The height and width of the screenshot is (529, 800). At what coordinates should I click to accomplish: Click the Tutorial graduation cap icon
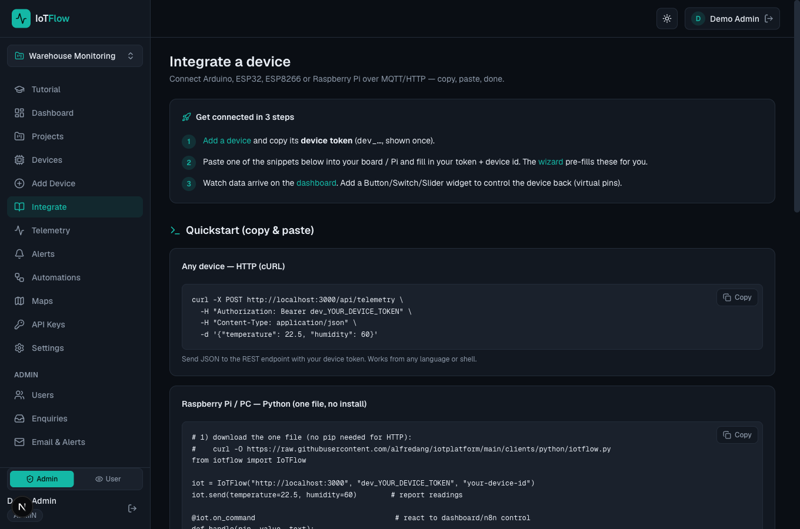[19, 89]
